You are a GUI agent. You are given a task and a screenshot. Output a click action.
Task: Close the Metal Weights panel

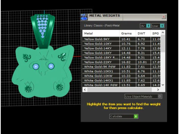pyautogui.click(x=164, y=17)
